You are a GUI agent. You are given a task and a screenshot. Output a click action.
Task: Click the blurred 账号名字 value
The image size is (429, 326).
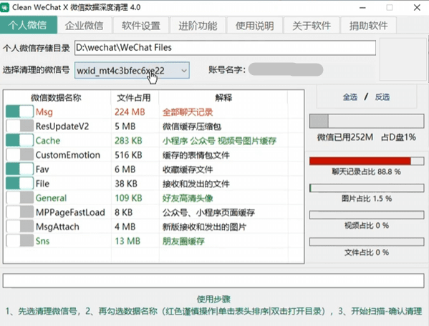click(x=286, y=69)
